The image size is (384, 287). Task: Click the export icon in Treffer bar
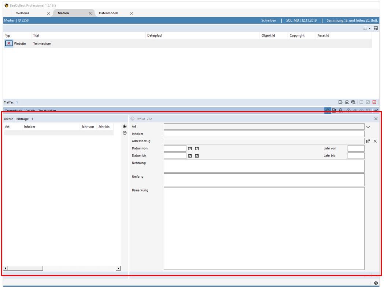340,102
